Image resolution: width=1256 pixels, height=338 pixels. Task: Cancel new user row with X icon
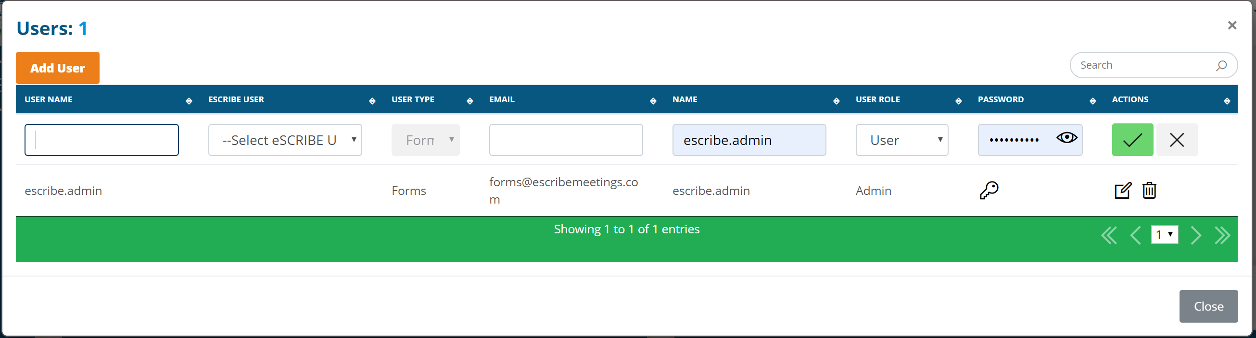click(x=1177, y=140)
